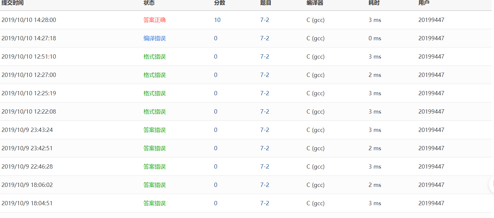The width and height of the screenshot is (494, 218).
Task: Click user 20199447 in the 12:25:19 row
Action: click(431, 93)
